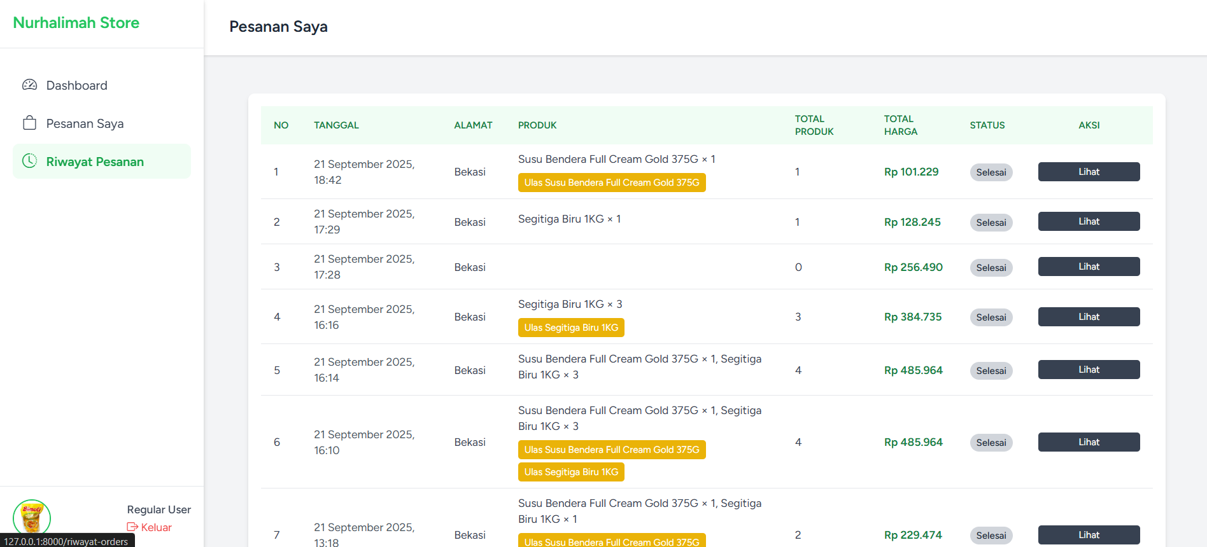Go to Pesanan Saya in sidebar
The height and width of the screenshot is (547, 1207).
[85, 123]
